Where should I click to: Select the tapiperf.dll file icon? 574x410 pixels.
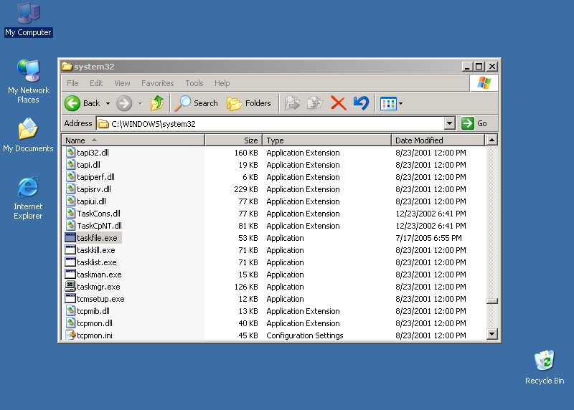point(70,176)
